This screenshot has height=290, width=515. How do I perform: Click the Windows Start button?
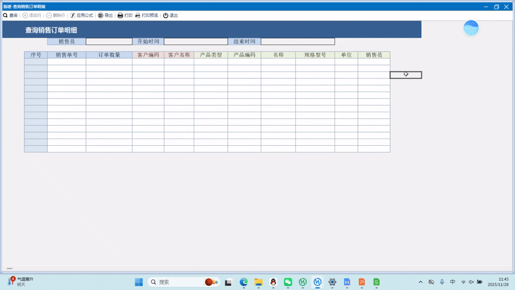(x=139, y=282)
